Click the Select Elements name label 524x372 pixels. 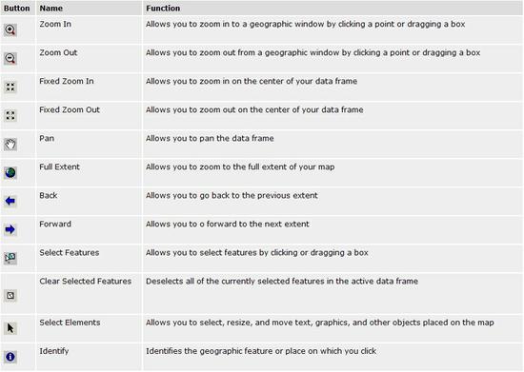click(x=70, y=323)
